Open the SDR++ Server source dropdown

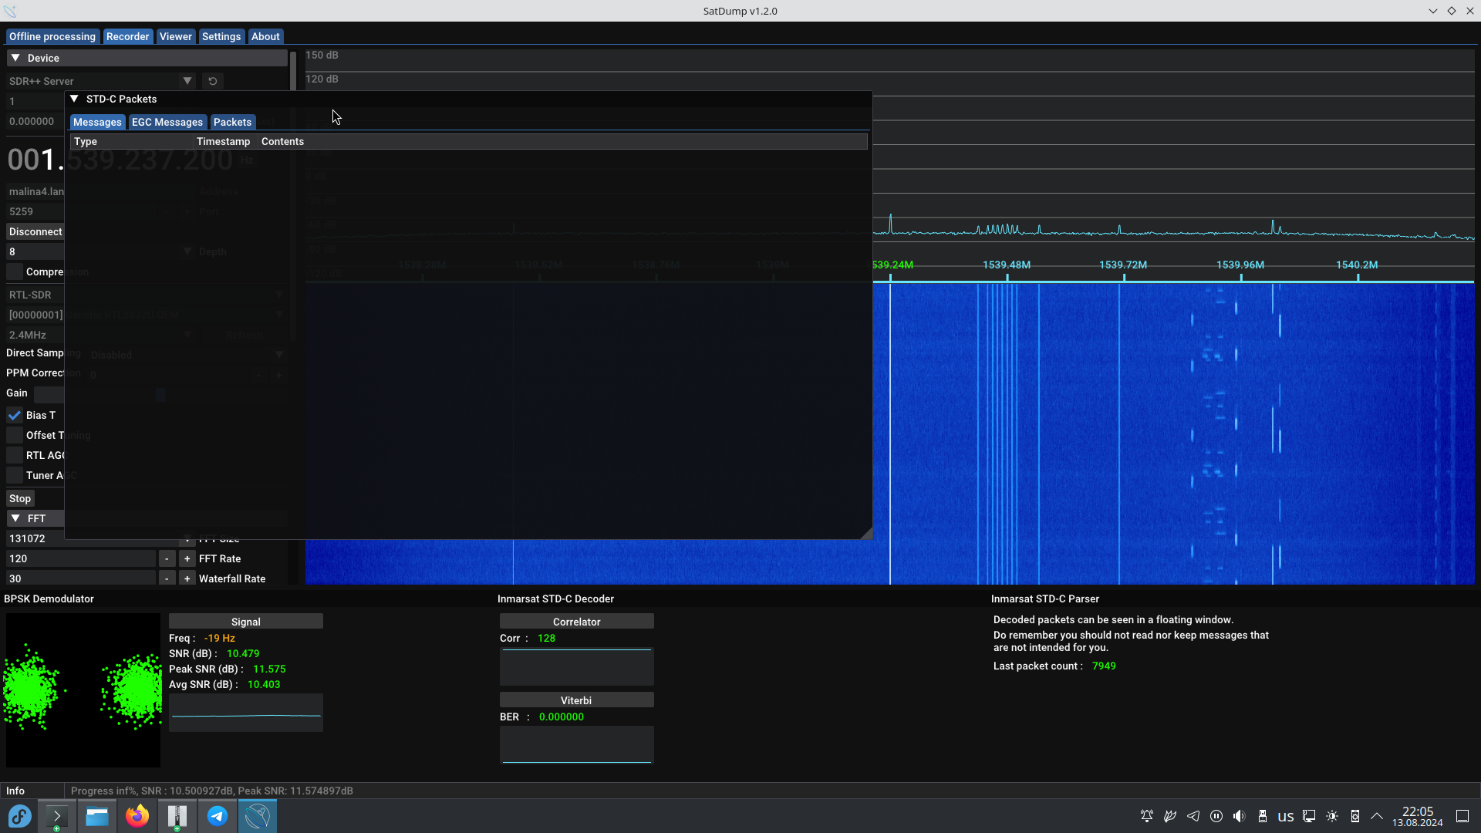coord(187,81)
